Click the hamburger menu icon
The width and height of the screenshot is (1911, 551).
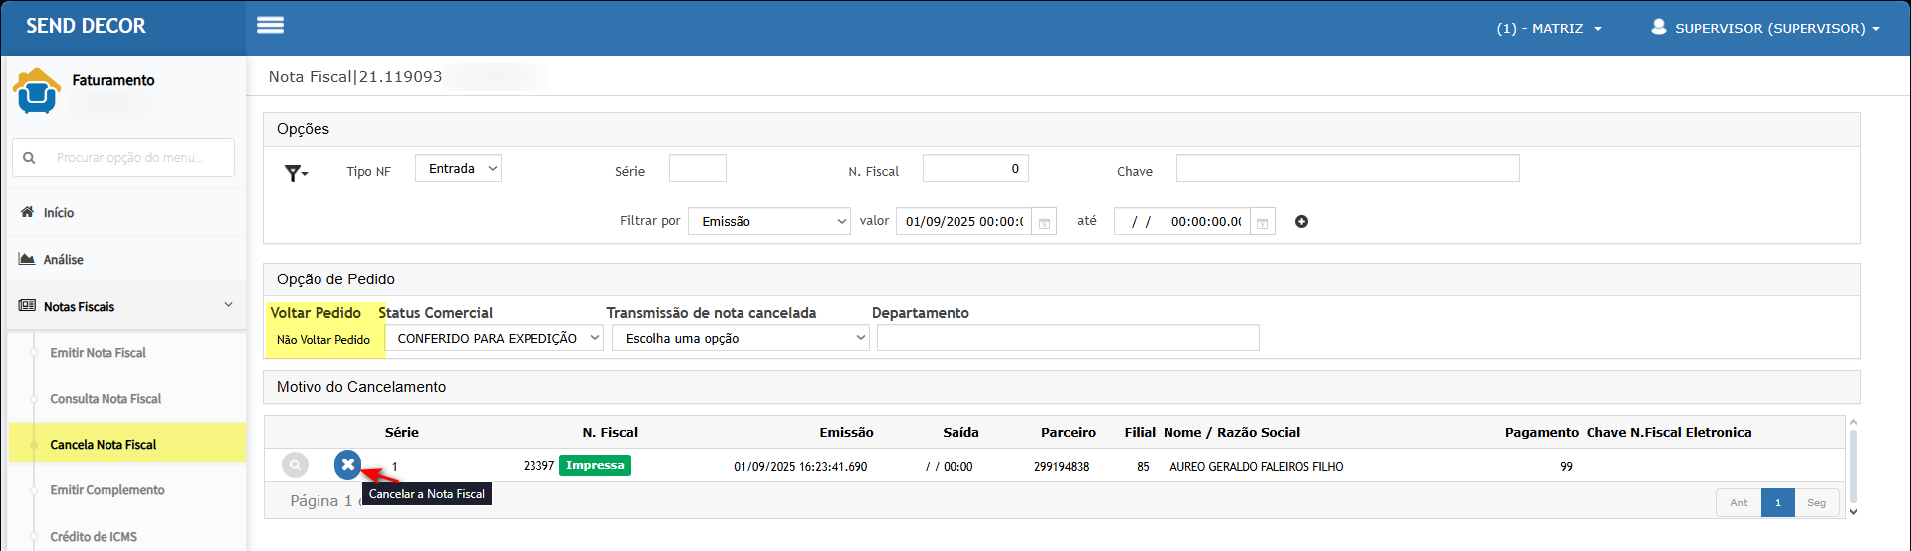click(270, 26)
